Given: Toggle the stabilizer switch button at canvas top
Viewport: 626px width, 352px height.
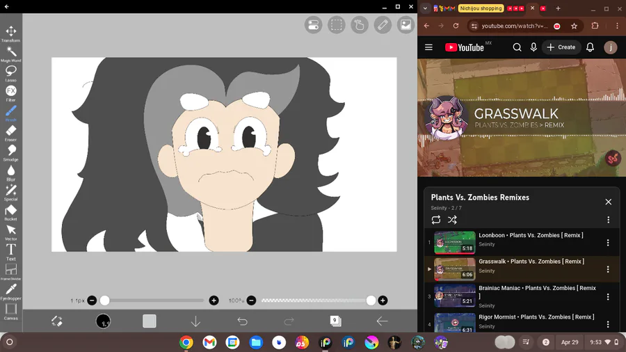Looking at the screenshot, I should tap(314, 25).
